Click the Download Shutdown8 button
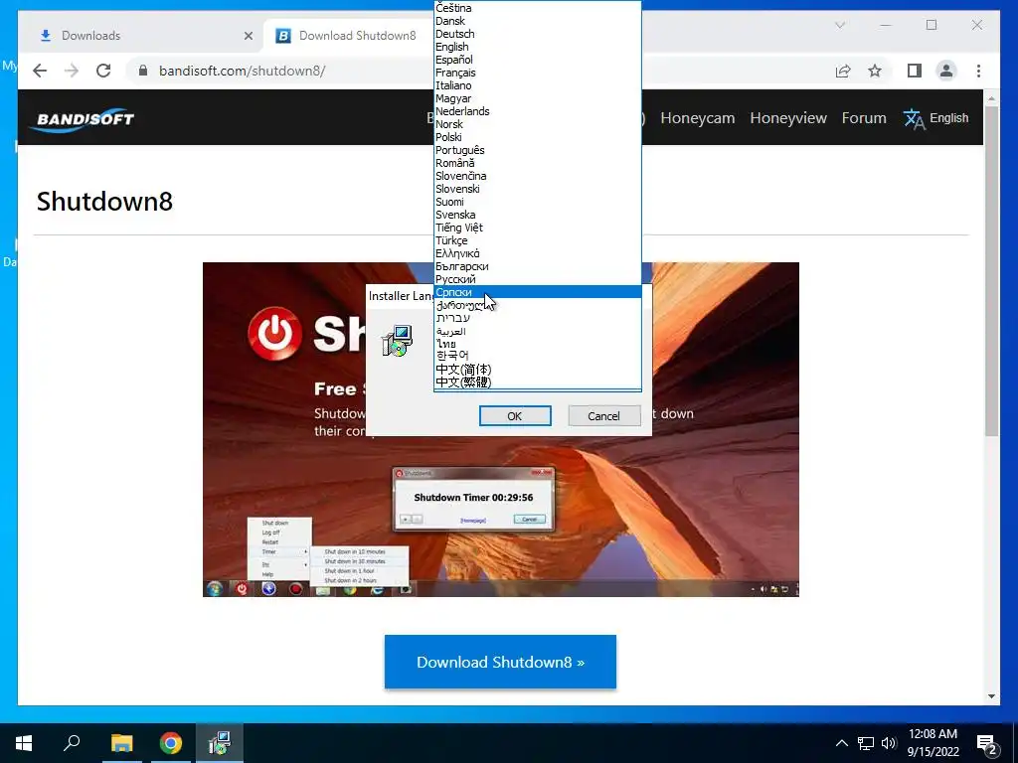 click(x=500, y=662)
